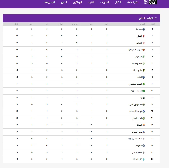Open the بيراميدز team link
This screenshot has width=169, height=168.
click(139, 29)
